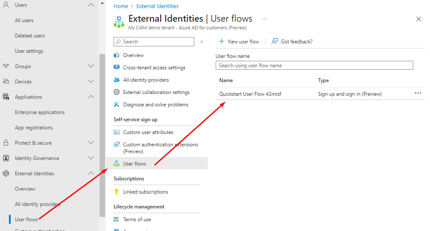The image size is (430, 231).
Task: Click the Overview icon in resource menu
Action: [x=117, y=55]
